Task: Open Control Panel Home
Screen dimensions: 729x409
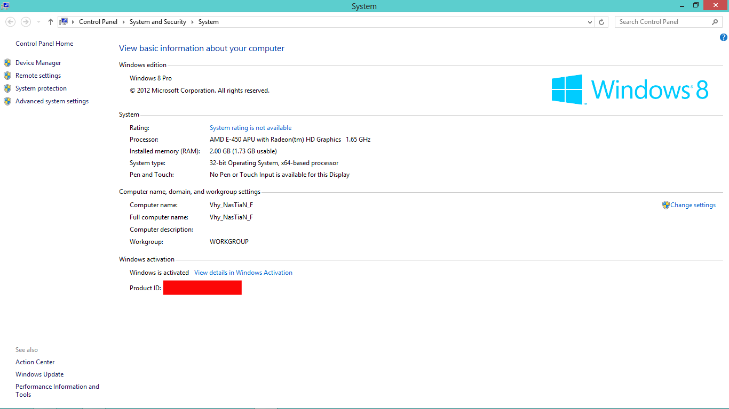Action: [44, 44]
